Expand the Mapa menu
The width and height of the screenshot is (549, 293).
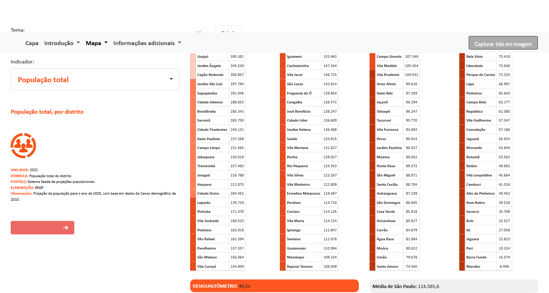point(97,43)
